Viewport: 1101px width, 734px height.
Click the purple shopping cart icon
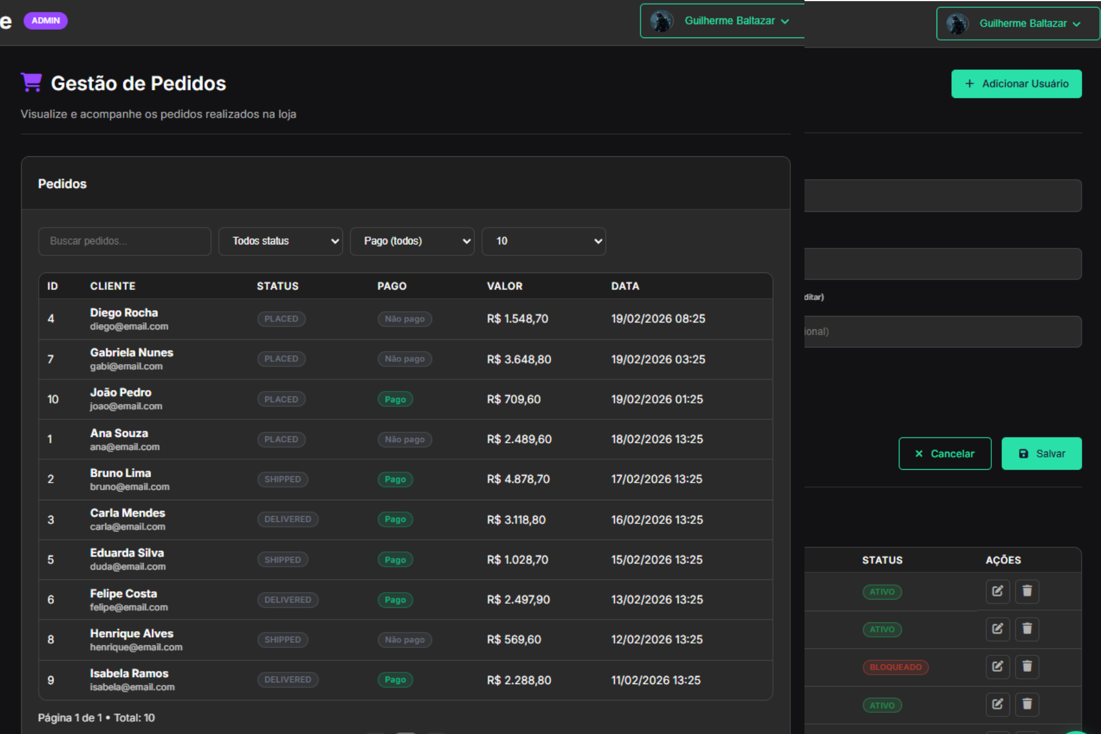(x=31, y=82)
